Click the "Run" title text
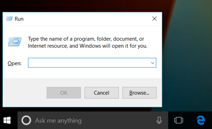Viewport: 212px width, 129px height. click(x=19, y=19)
